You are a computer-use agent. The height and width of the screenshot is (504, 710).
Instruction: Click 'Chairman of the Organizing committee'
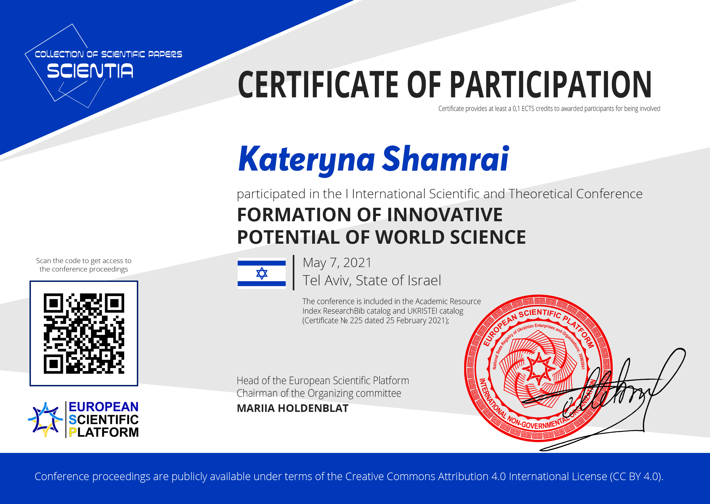319,394
